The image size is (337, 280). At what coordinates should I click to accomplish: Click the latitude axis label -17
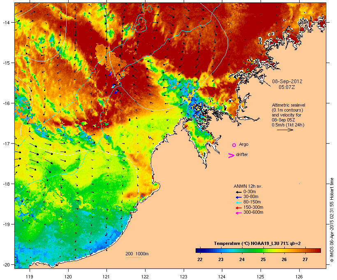[x=6, y=144]
